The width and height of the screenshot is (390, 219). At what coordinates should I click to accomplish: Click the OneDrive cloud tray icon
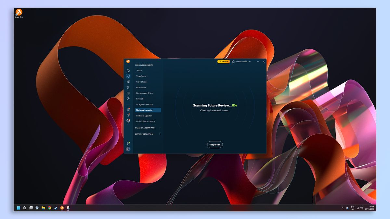(347, 208)
